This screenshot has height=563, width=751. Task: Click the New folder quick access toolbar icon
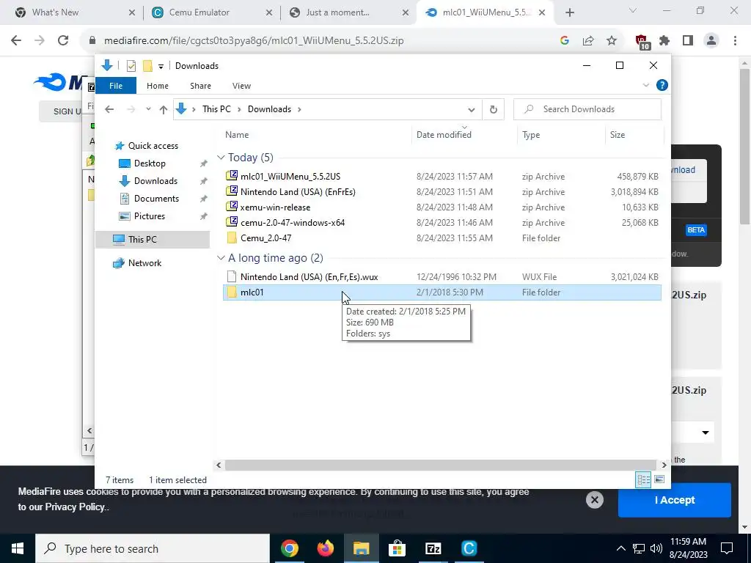pyautogui.click(x=147, y=66)
